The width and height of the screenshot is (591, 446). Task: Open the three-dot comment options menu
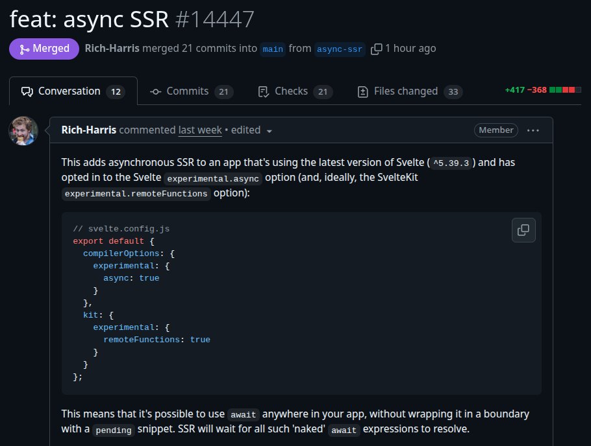point(533,130)
